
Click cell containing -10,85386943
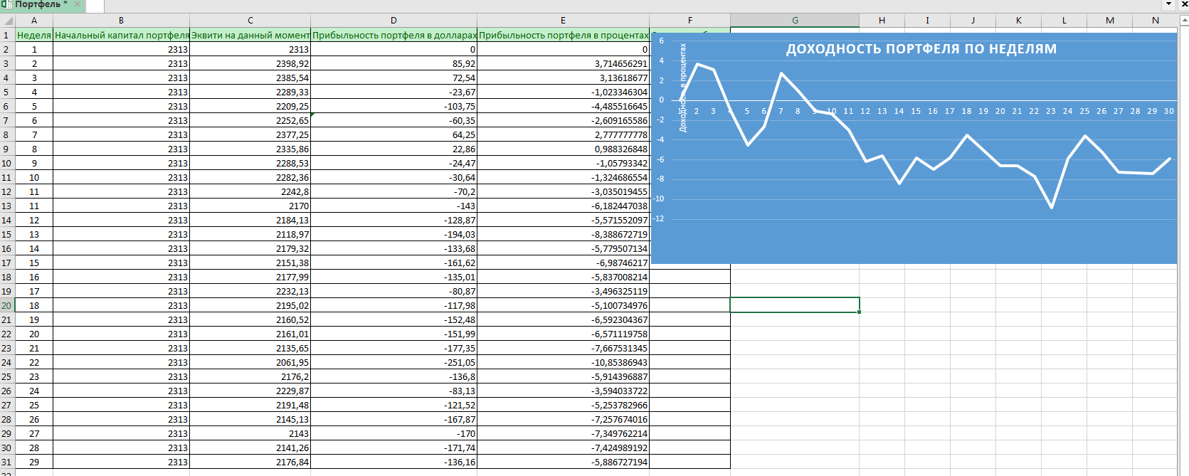[563, 362]
